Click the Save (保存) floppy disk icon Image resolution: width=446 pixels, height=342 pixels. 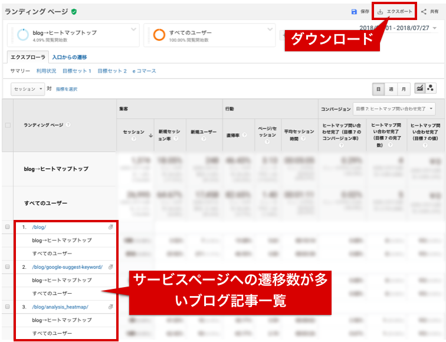(x=354, y=11)
